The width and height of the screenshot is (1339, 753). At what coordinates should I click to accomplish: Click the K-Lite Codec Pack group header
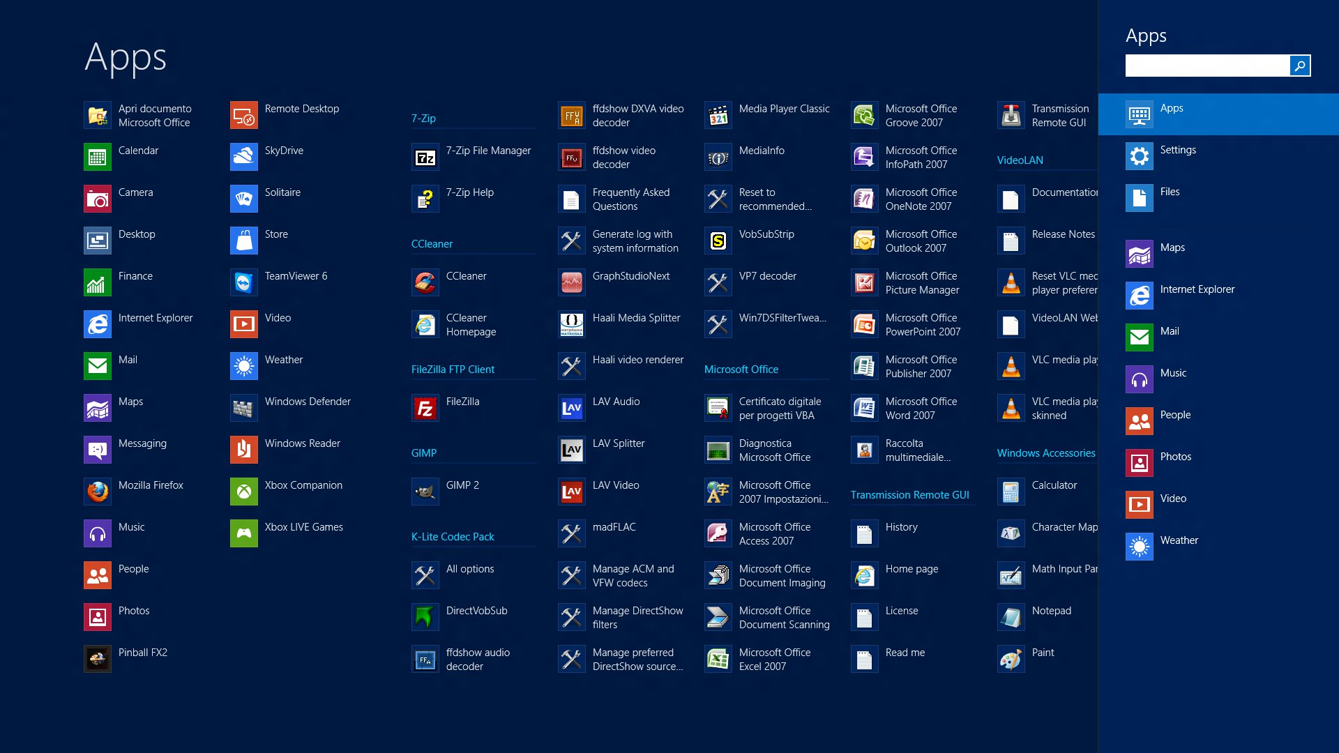click(x=453, y=536)
